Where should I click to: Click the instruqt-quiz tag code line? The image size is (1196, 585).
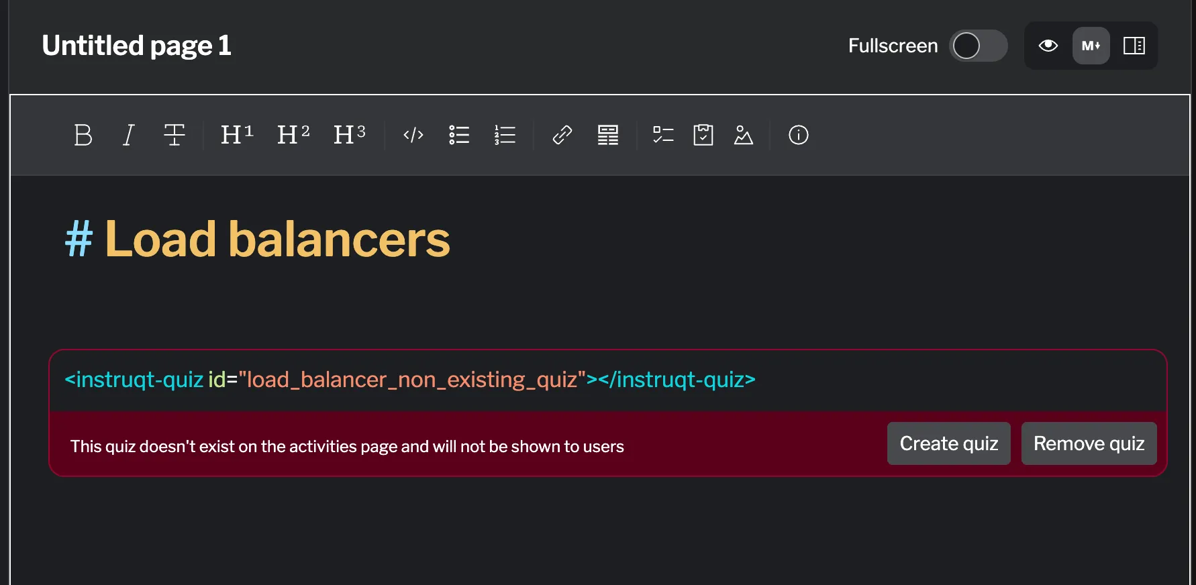click(x=410, y=380)
